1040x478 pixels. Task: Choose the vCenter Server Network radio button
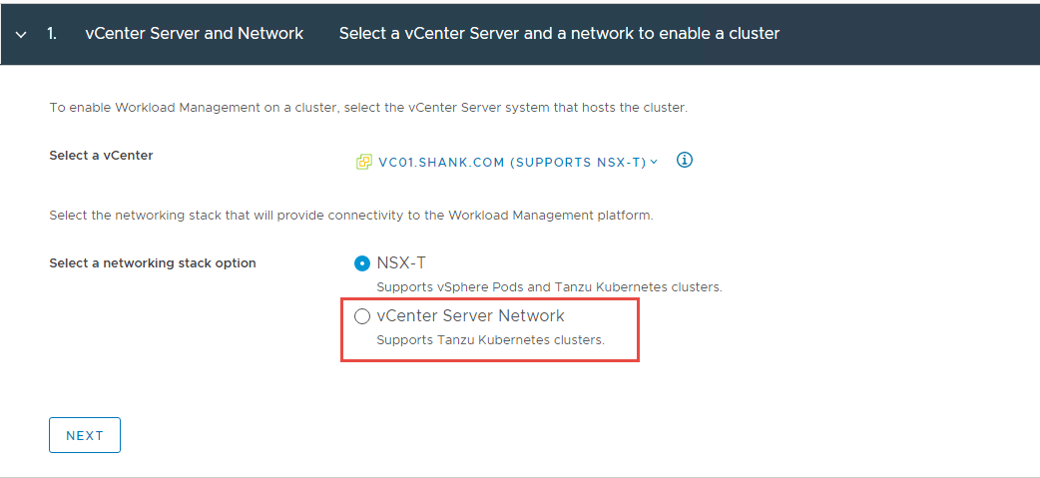(x=362, y=317)
